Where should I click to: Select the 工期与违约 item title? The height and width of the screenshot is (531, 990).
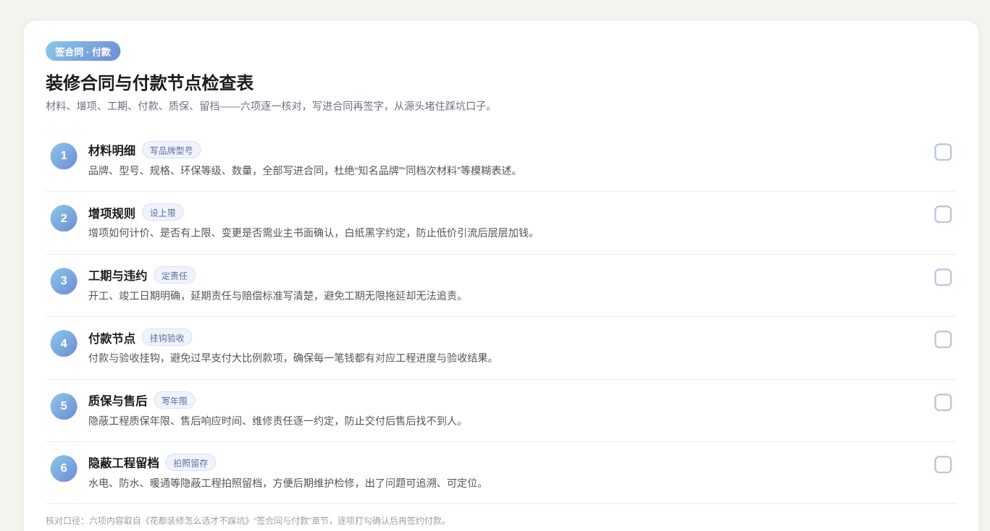pyautogui.click(x=118, y=276)
